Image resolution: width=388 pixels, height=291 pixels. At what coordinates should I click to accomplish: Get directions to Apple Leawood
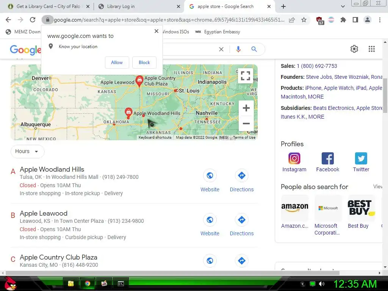pos(241,219)
